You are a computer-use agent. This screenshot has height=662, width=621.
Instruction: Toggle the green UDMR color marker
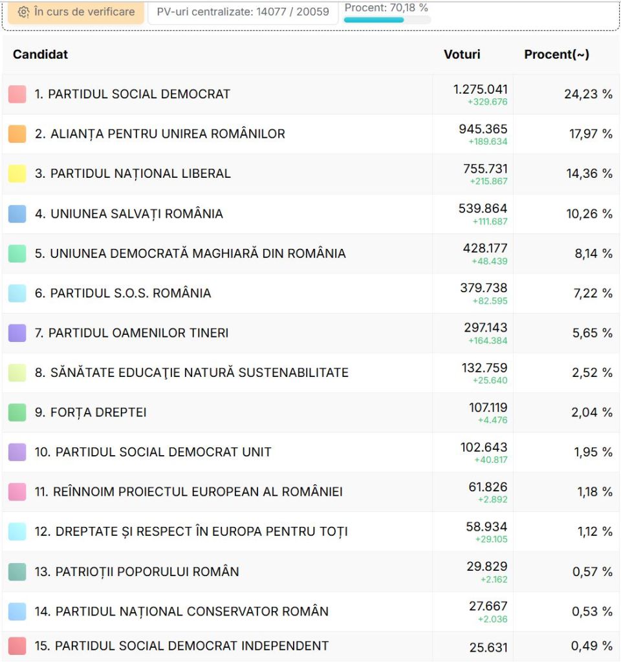click(17, 253)
